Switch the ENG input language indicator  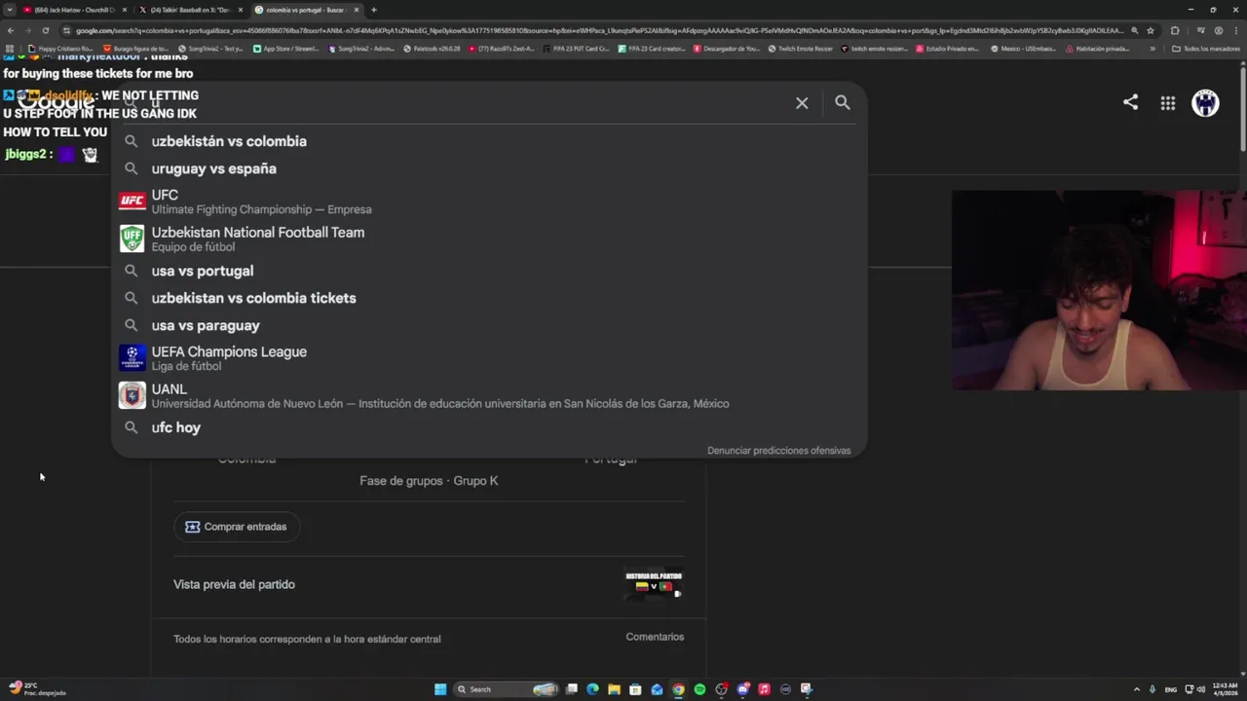pyautogui.click(x=1170, y=689)
